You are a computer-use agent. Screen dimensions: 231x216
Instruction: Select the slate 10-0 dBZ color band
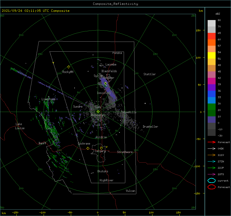tap(211, 120)
